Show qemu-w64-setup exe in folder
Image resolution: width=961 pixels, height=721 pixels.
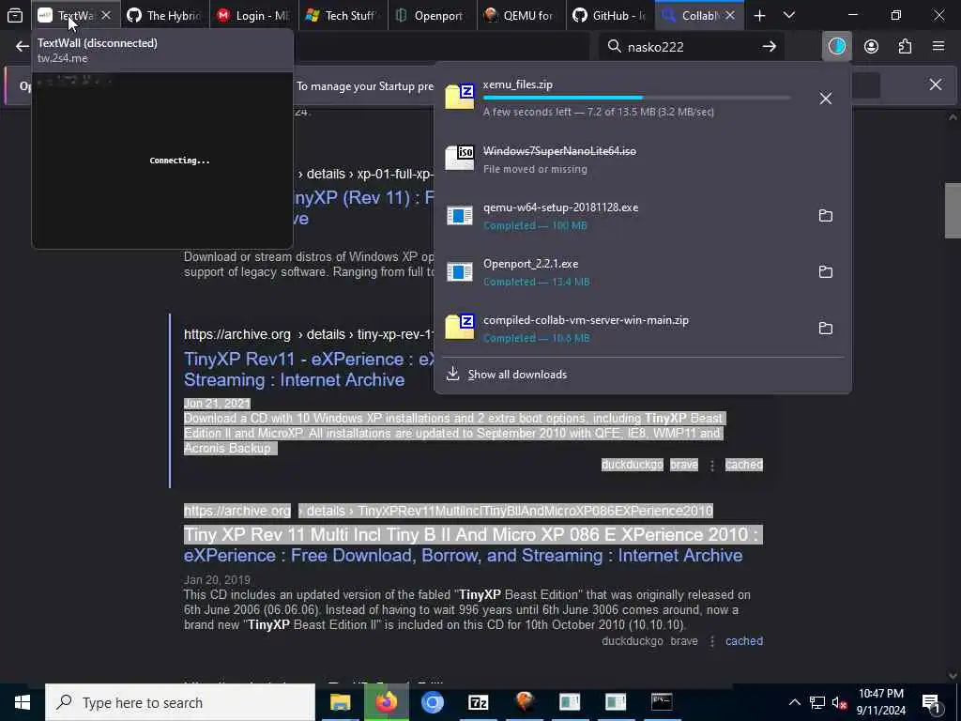[826, 215]
